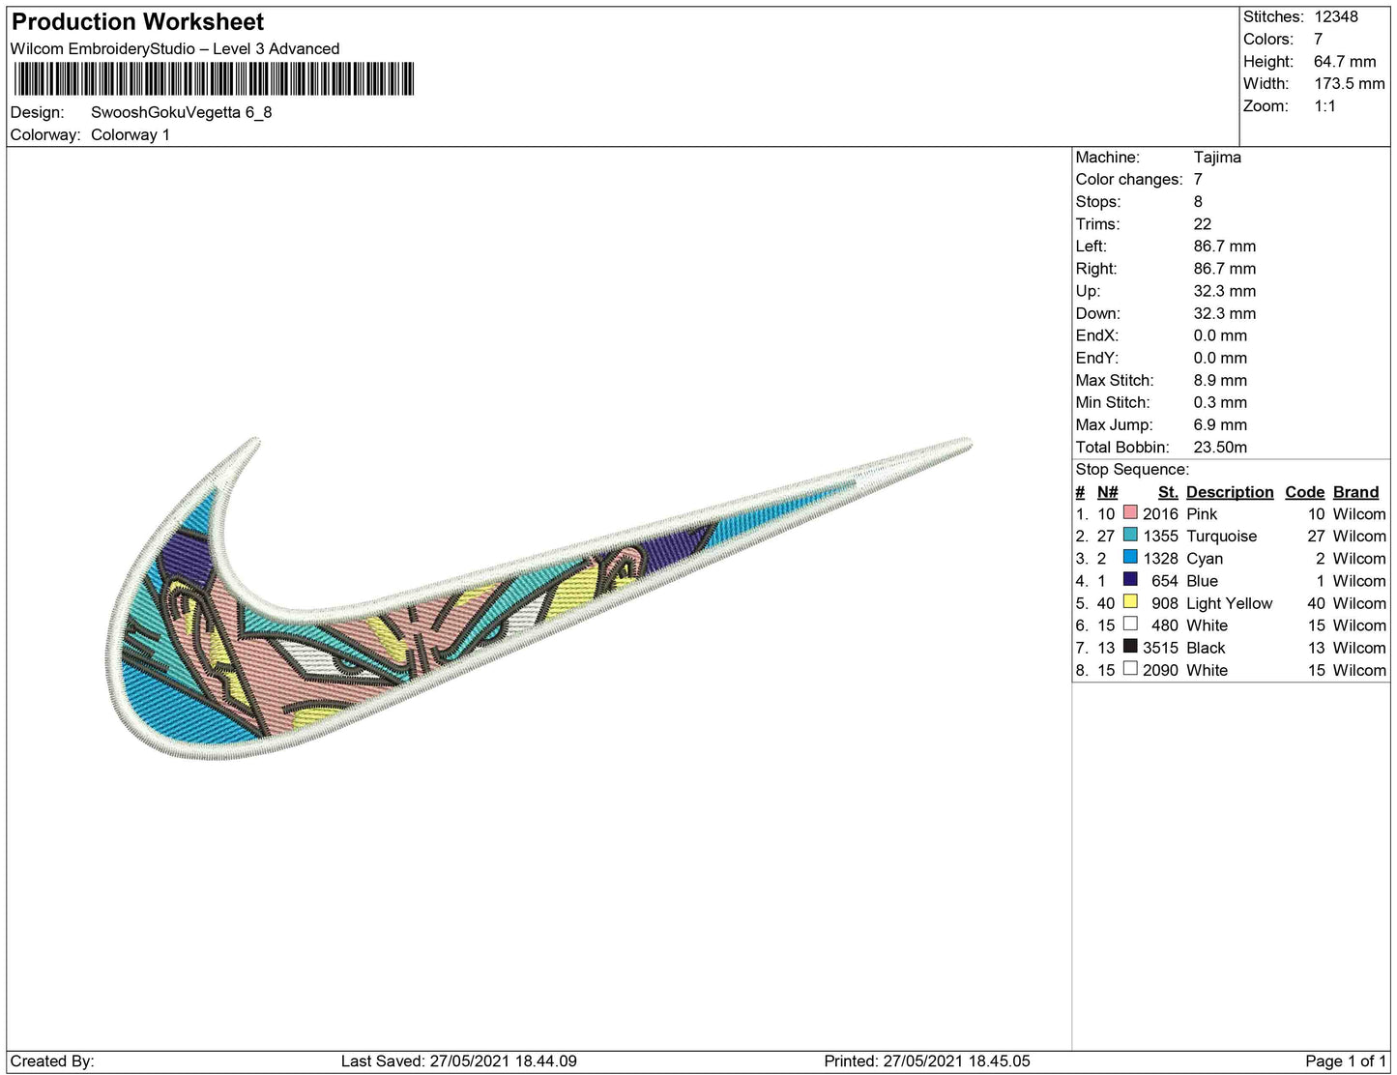Select the "Pink" description text

point(1202,514)
